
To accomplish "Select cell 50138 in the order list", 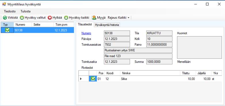I will (x=23, y=30).
